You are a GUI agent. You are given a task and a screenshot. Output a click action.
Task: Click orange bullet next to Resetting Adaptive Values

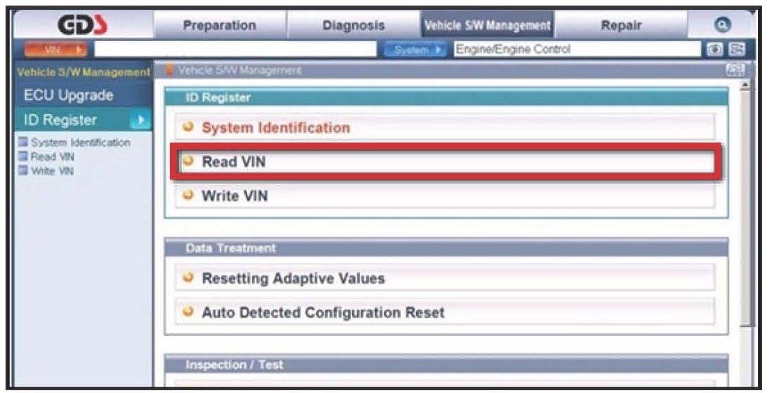[x=187, y=278]
